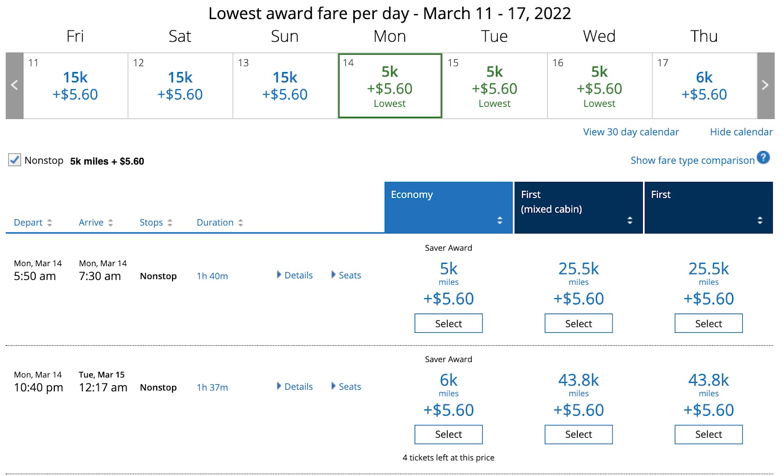The image size is (784, 476).
Task: Sort flights by Duration
Action: click(220, 223)
